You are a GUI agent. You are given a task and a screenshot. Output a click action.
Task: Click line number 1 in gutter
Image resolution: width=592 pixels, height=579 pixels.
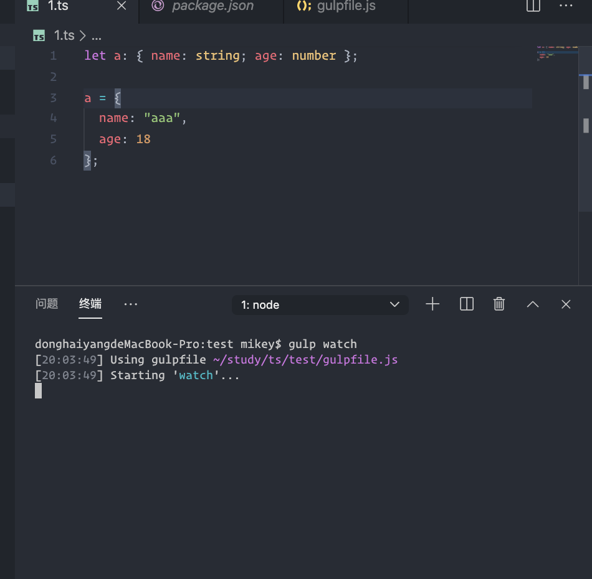53,56
